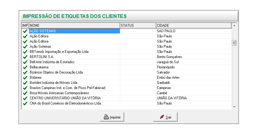
Task: Sort by the CIDADE column header
Action: point(194,26)
